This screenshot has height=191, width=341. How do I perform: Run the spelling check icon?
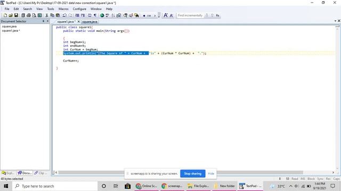click(x=107, y=15)
